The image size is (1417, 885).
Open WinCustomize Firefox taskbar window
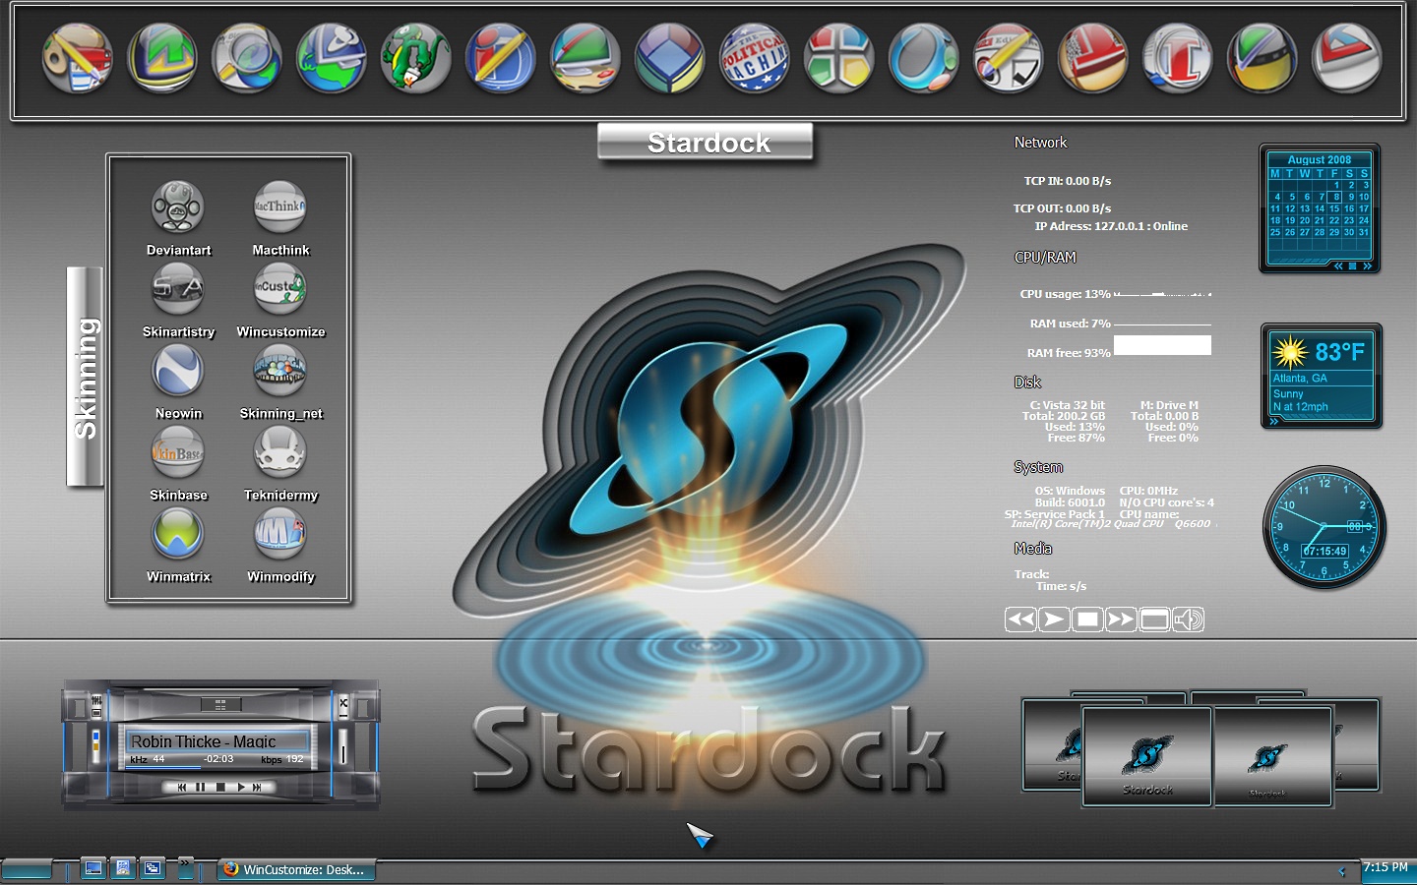295,869
